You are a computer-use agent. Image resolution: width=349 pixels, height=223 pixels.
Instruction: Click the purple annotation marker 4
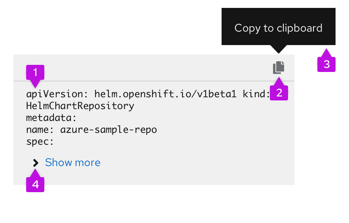(35, 184)
